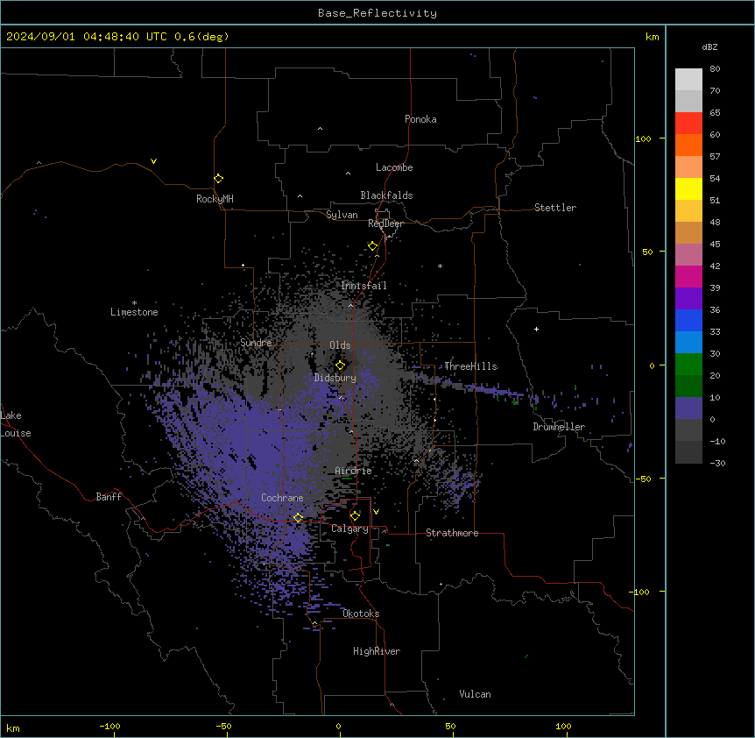Click the green 30-20 dBZ legend swatch
The width and height of the screenshot is (755, 738).
point(688,365)
